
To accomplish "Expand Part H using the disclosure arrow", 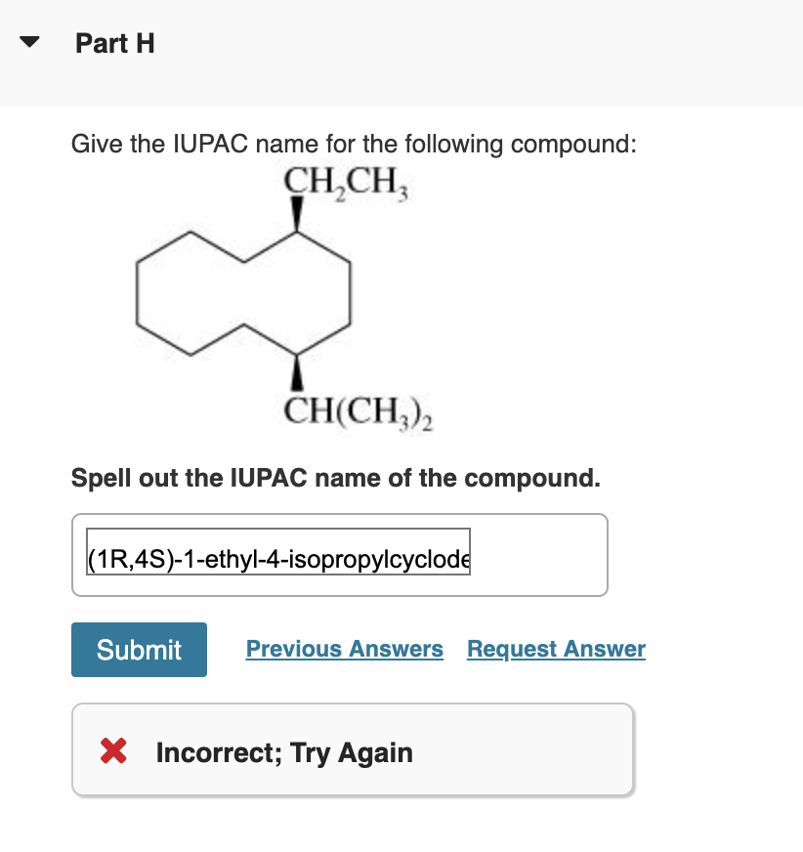I will point(29,41).
